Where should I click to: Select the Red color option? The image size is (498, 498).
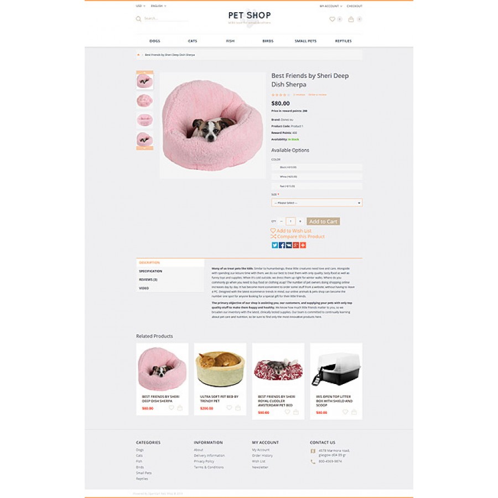coord(317,186)
